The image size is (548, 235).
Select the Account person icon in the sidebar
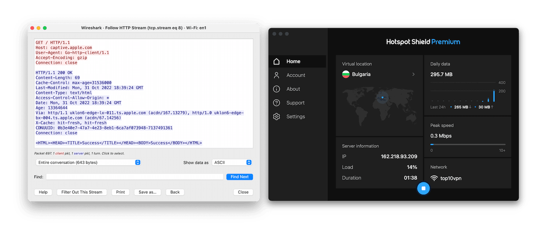pos(277,75)
